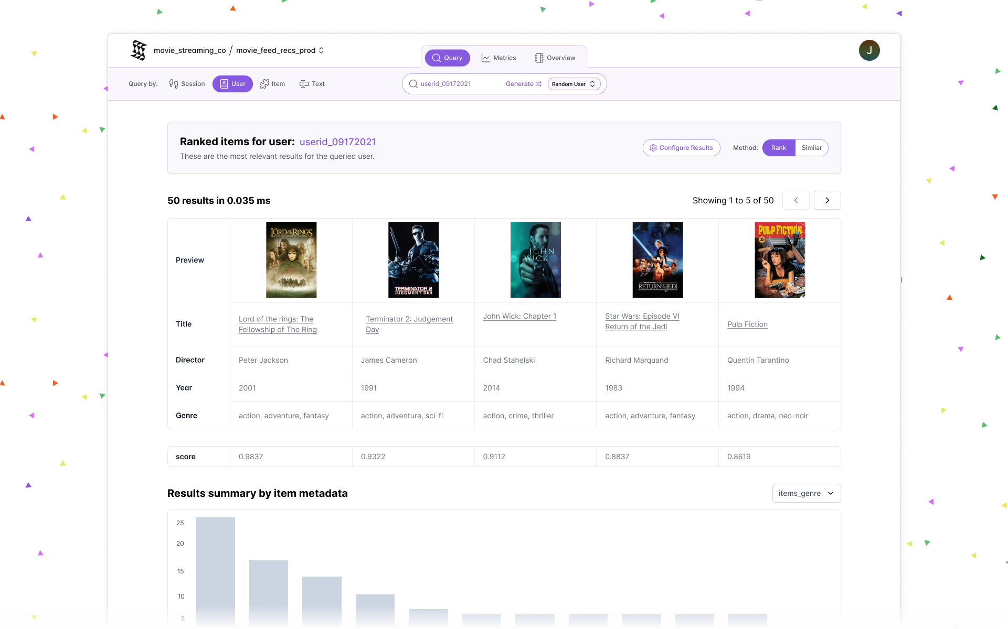Screen dimensions: 1008x629
Task: Open Star Wars Return of the Jedi link
Action: click(642, 321)
